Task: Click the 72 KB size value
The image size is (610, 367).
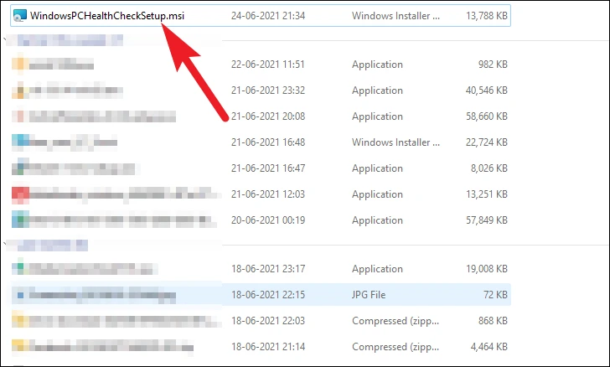Action: coord(495,295)
